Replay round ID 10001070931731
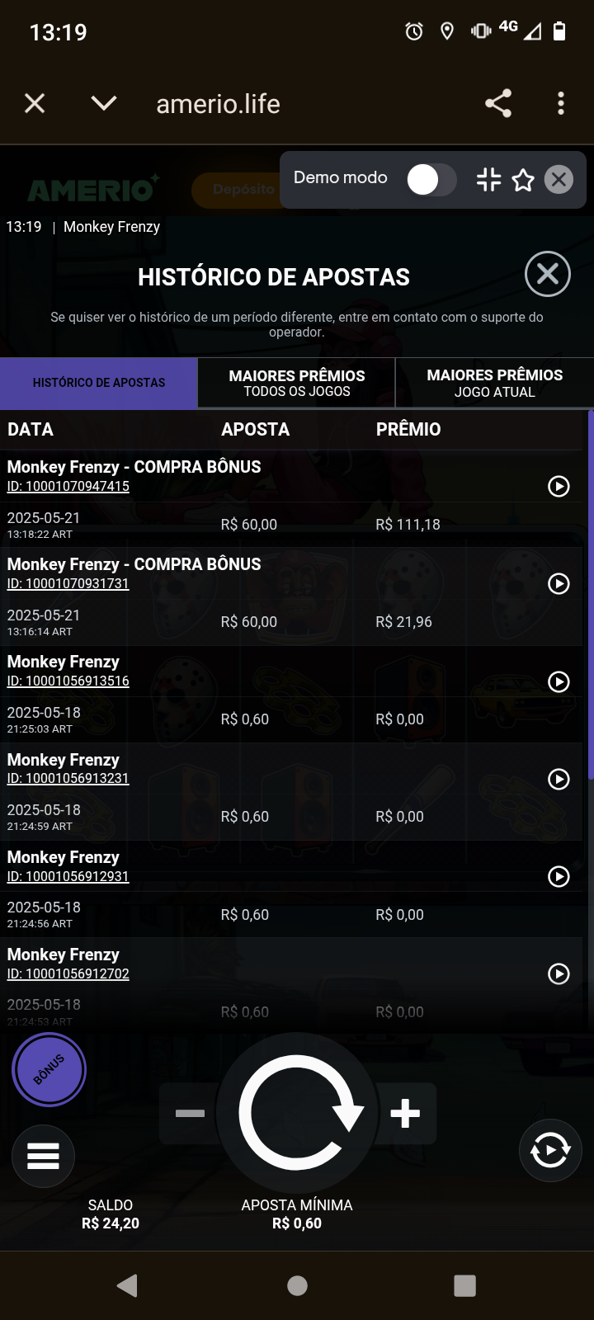Screen dimensions: 594x1320 point(559,584)
